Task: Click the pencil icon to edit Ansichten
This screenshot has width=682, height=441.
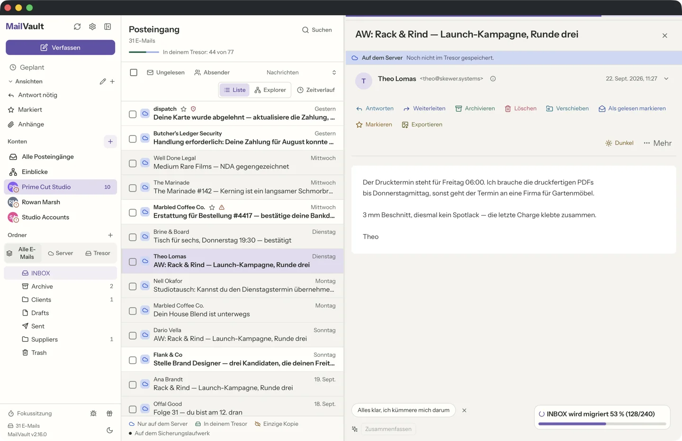Action: pos(103,81)
